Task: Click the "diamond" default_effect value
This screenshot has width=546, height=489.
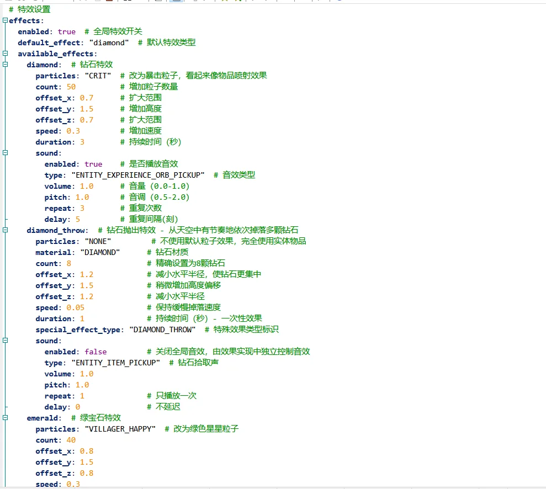Action: 109,43
